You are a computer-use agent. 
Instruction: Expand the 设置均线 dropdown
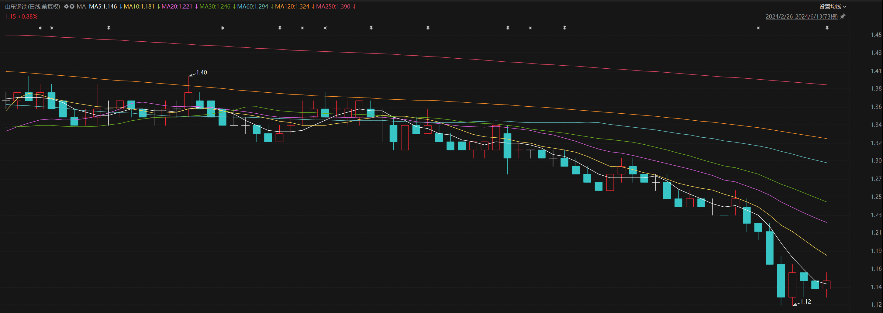(832, 6)
